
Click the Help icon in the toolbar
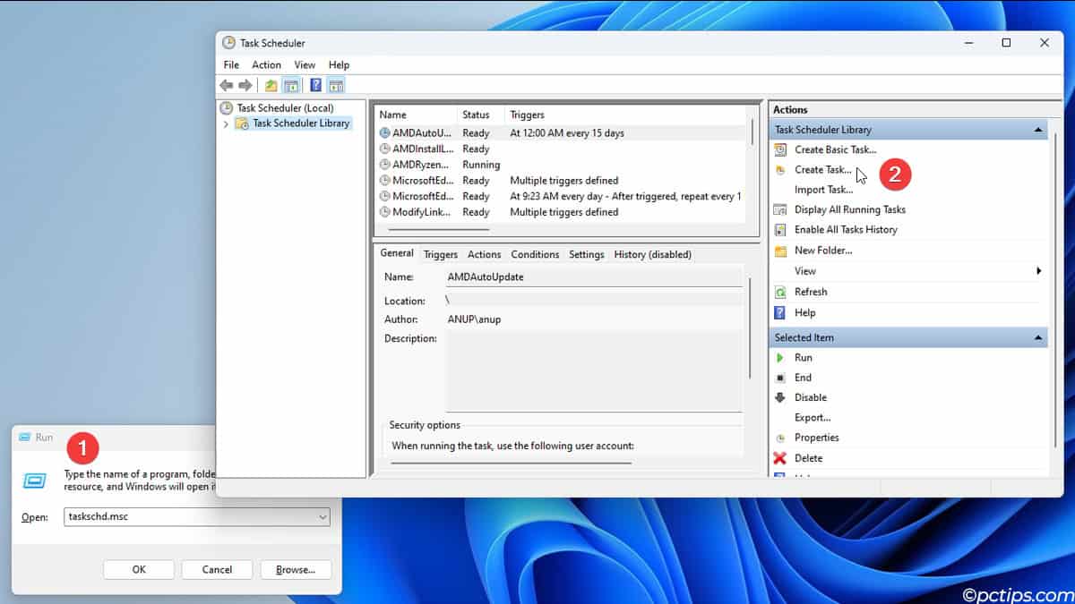(315, 84)
